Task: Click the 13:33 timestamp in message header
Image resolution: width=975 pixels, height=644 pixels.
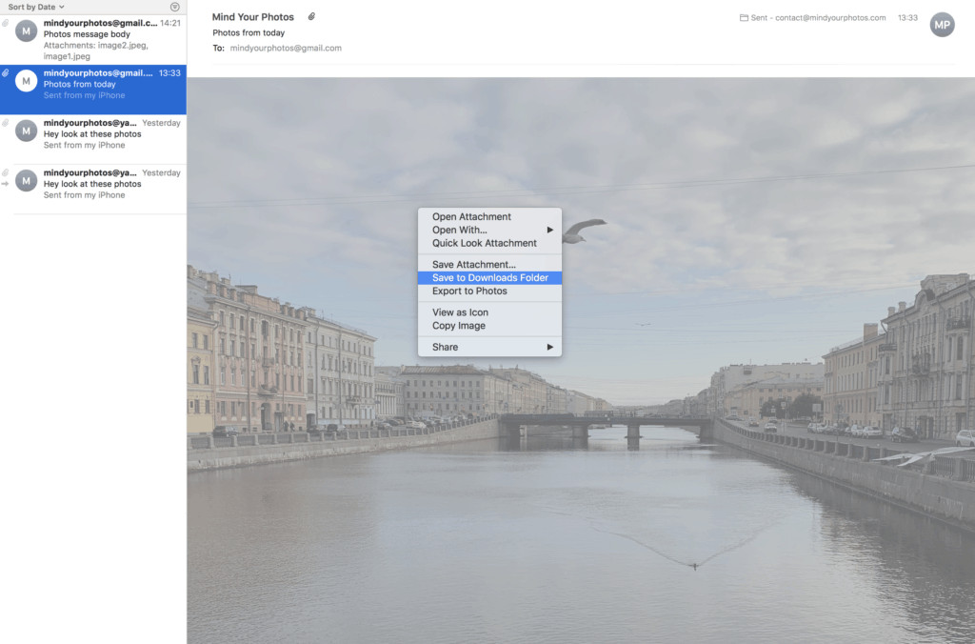Action: click(907, 17)
